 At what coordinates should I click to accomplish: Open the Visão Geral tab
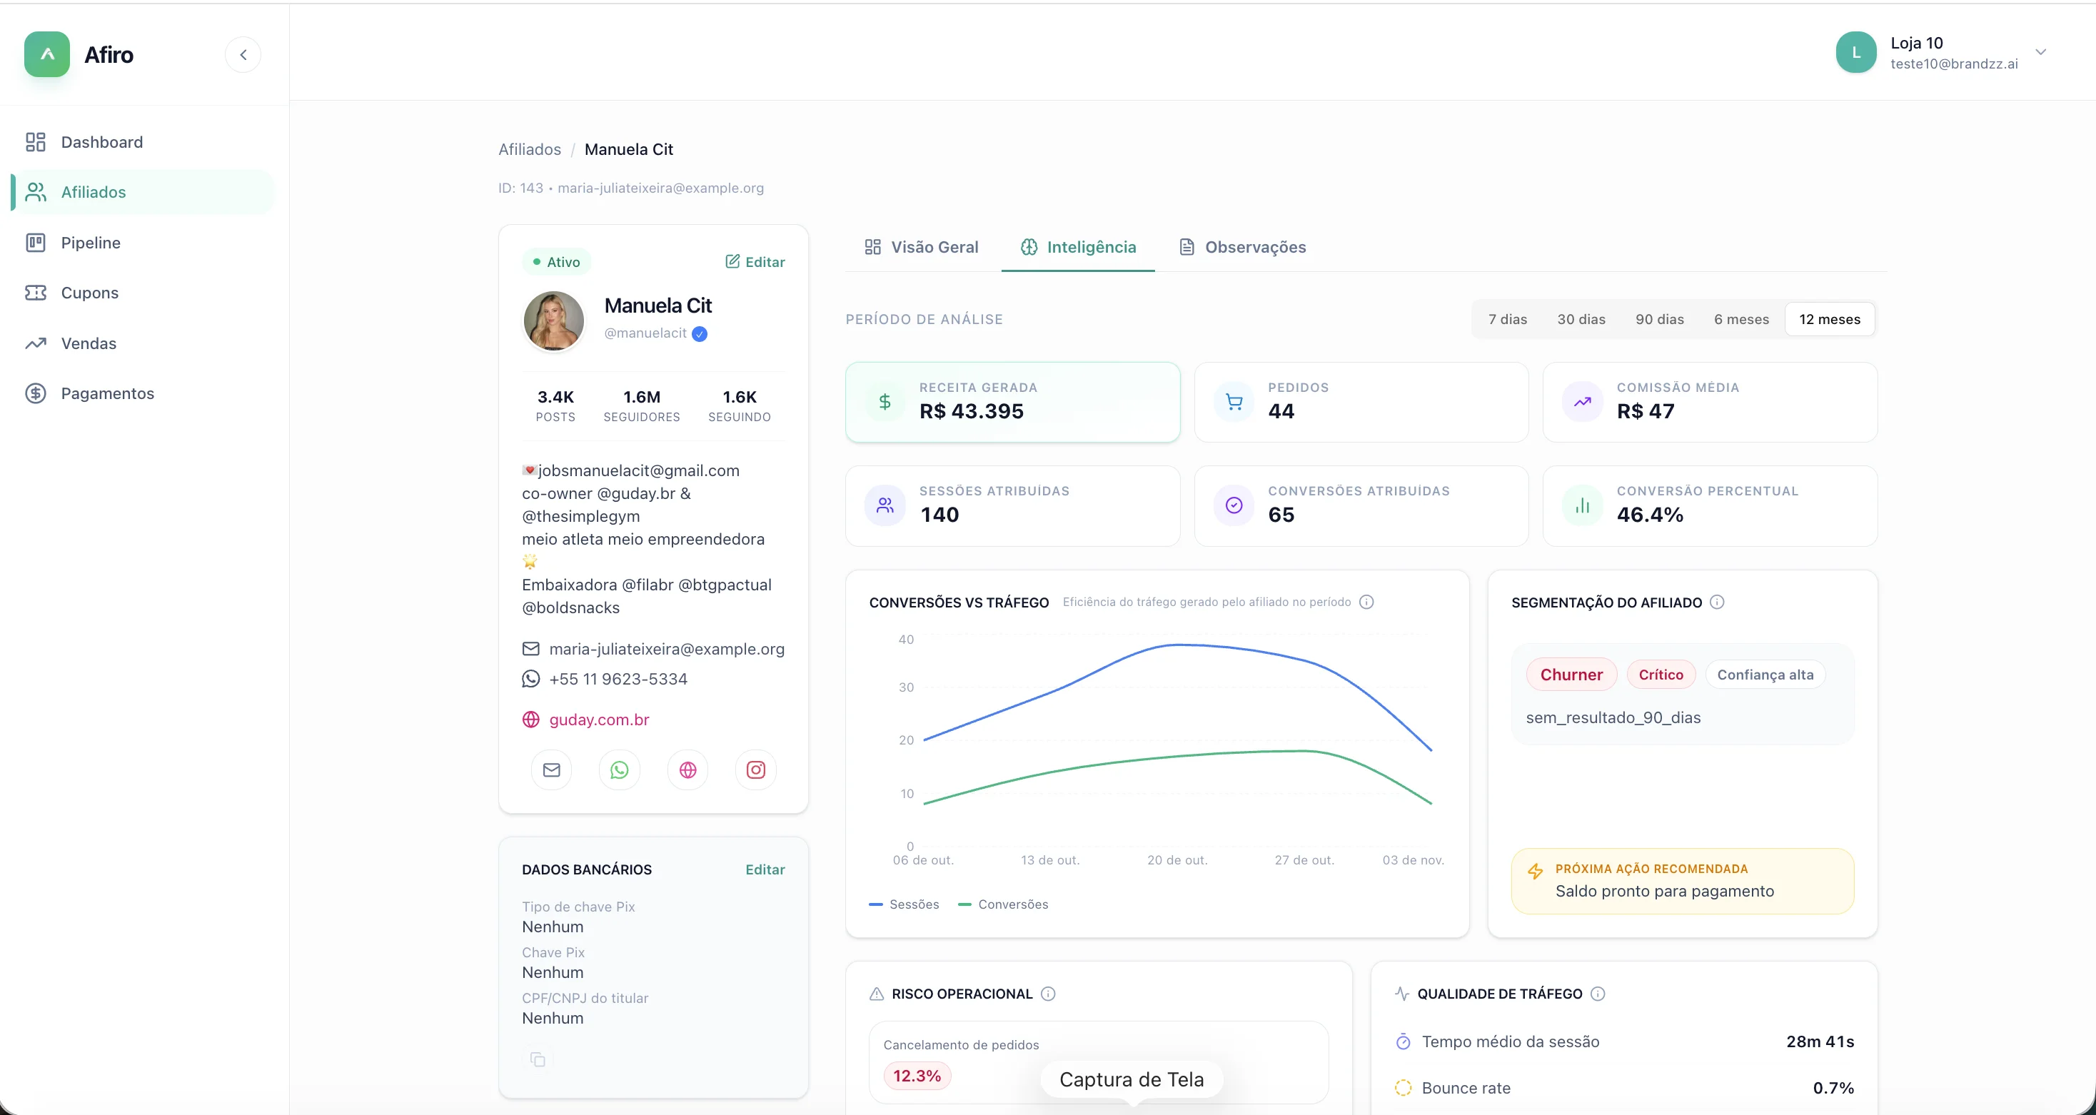coord(921,248)
